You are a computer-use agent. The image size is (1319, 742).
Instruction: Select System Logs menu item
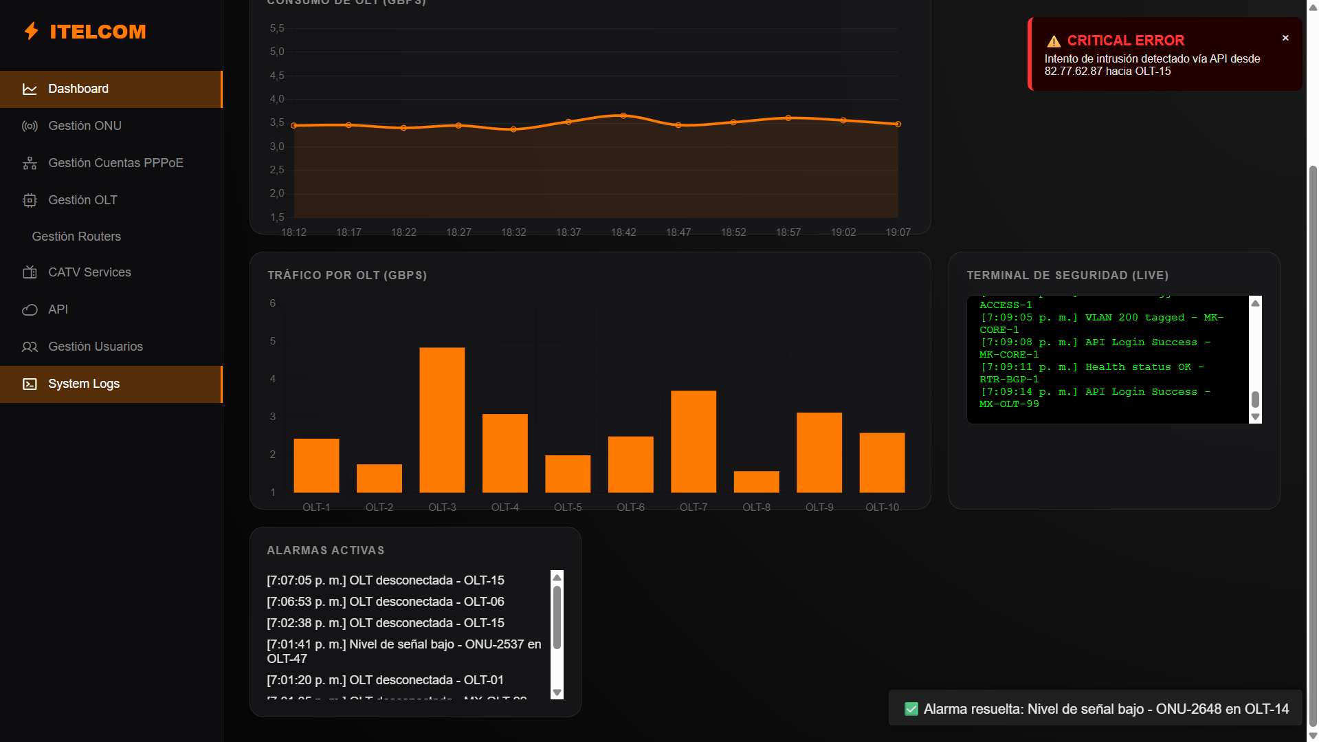[x=111, y=384]
